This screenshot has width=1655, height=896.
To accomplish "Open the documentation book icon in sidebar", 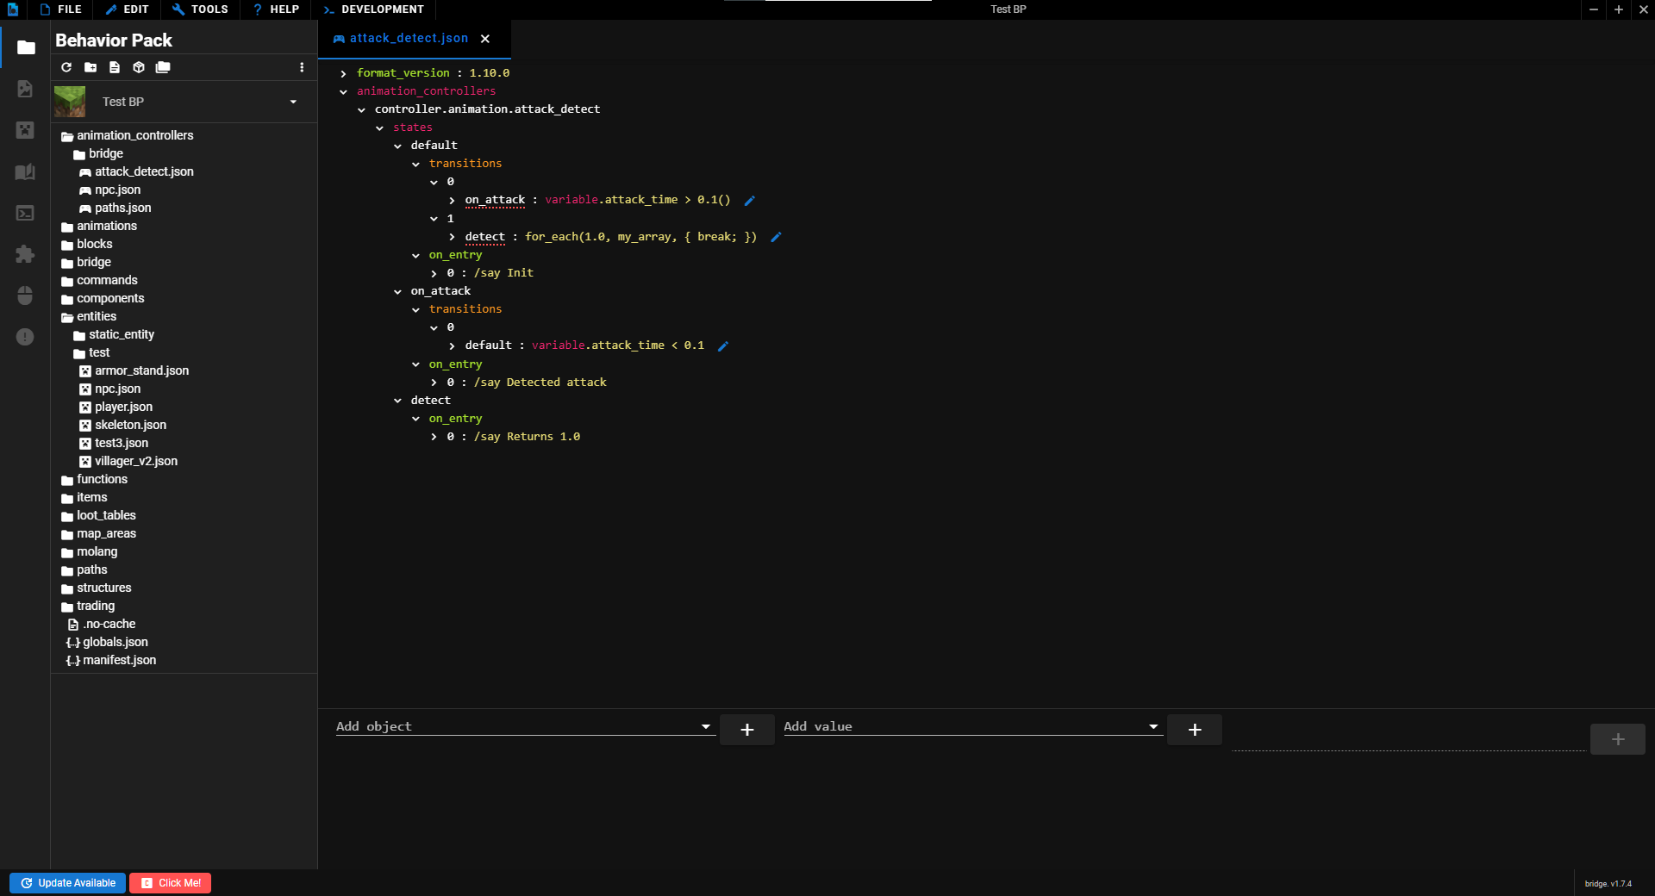I will [25, 171].
